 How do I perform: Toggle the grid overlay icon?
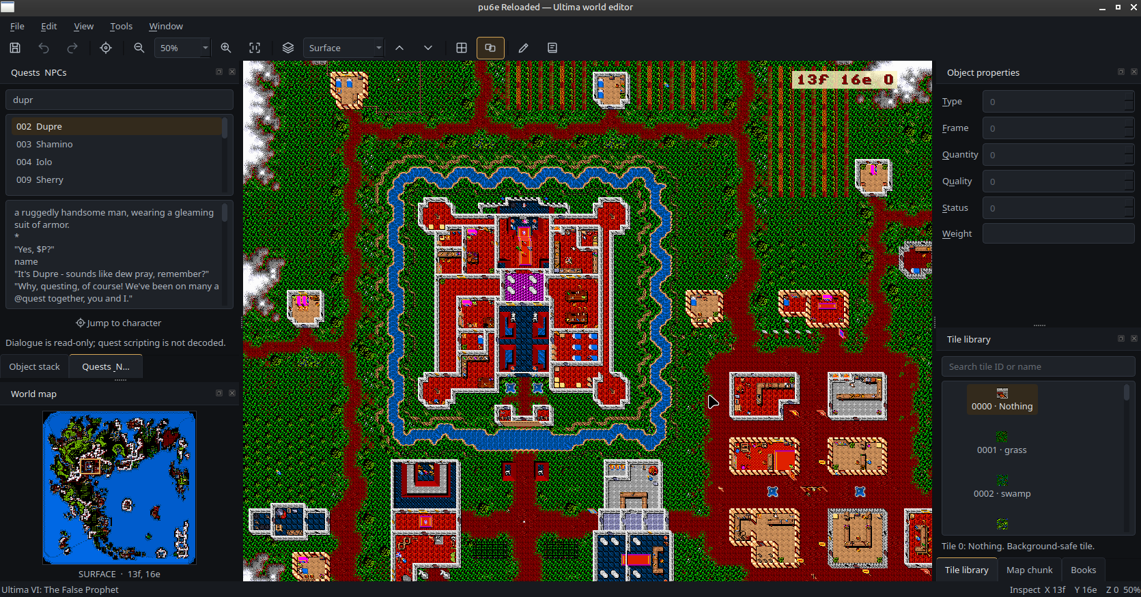462,48
